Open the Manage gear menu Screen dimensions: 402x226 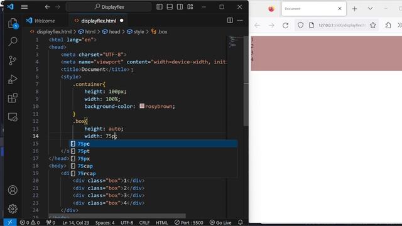(13, 209)
